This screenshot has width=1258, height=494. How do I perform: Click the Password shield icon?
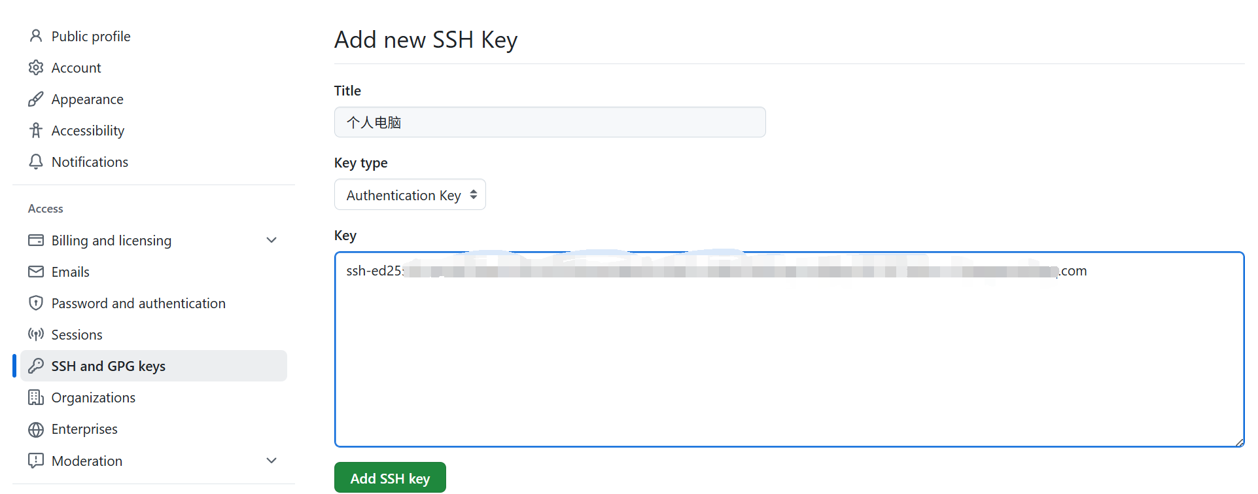pyautogui.click(x=36, y=303)
